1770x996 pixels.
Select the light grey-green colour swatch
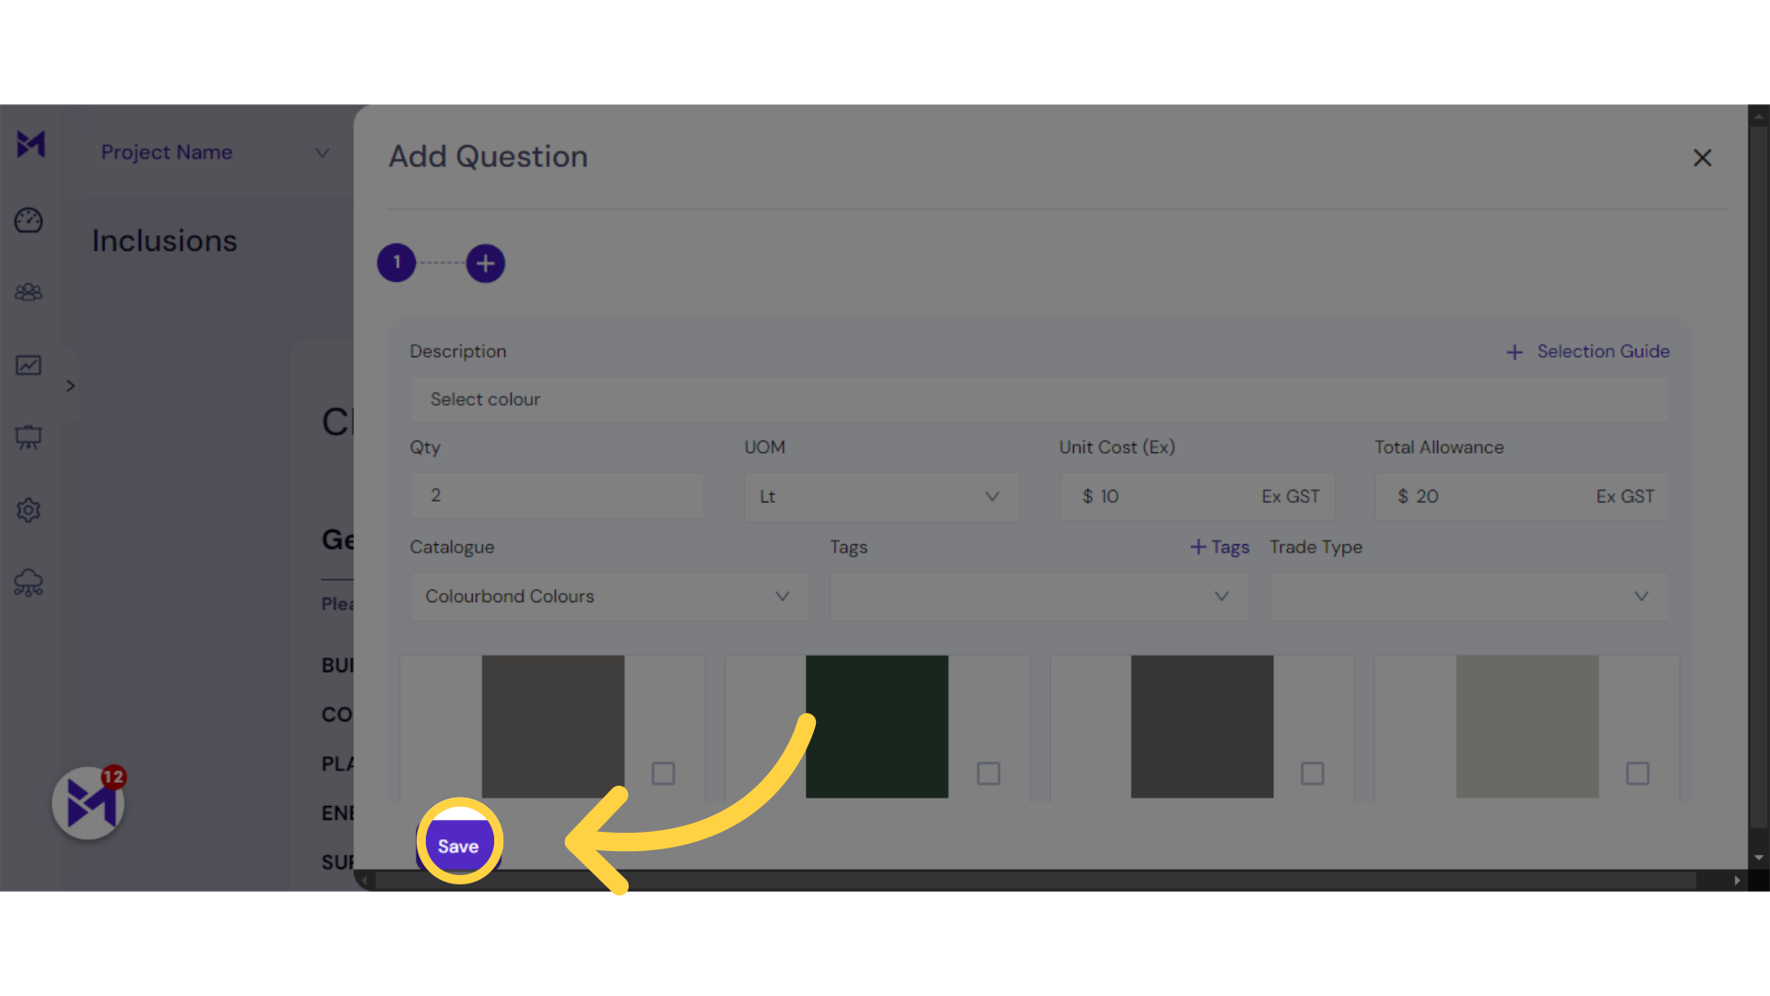[1528, 727]
